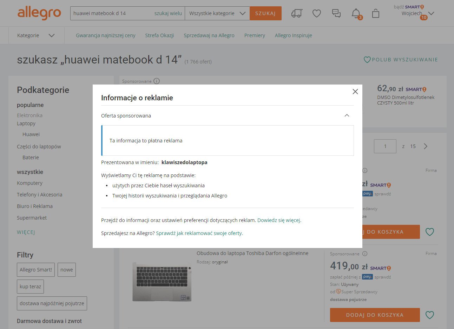Click the bądź SMART badge
The height and width of the screenshot is (329, 454).
click(x=409, y=7)
